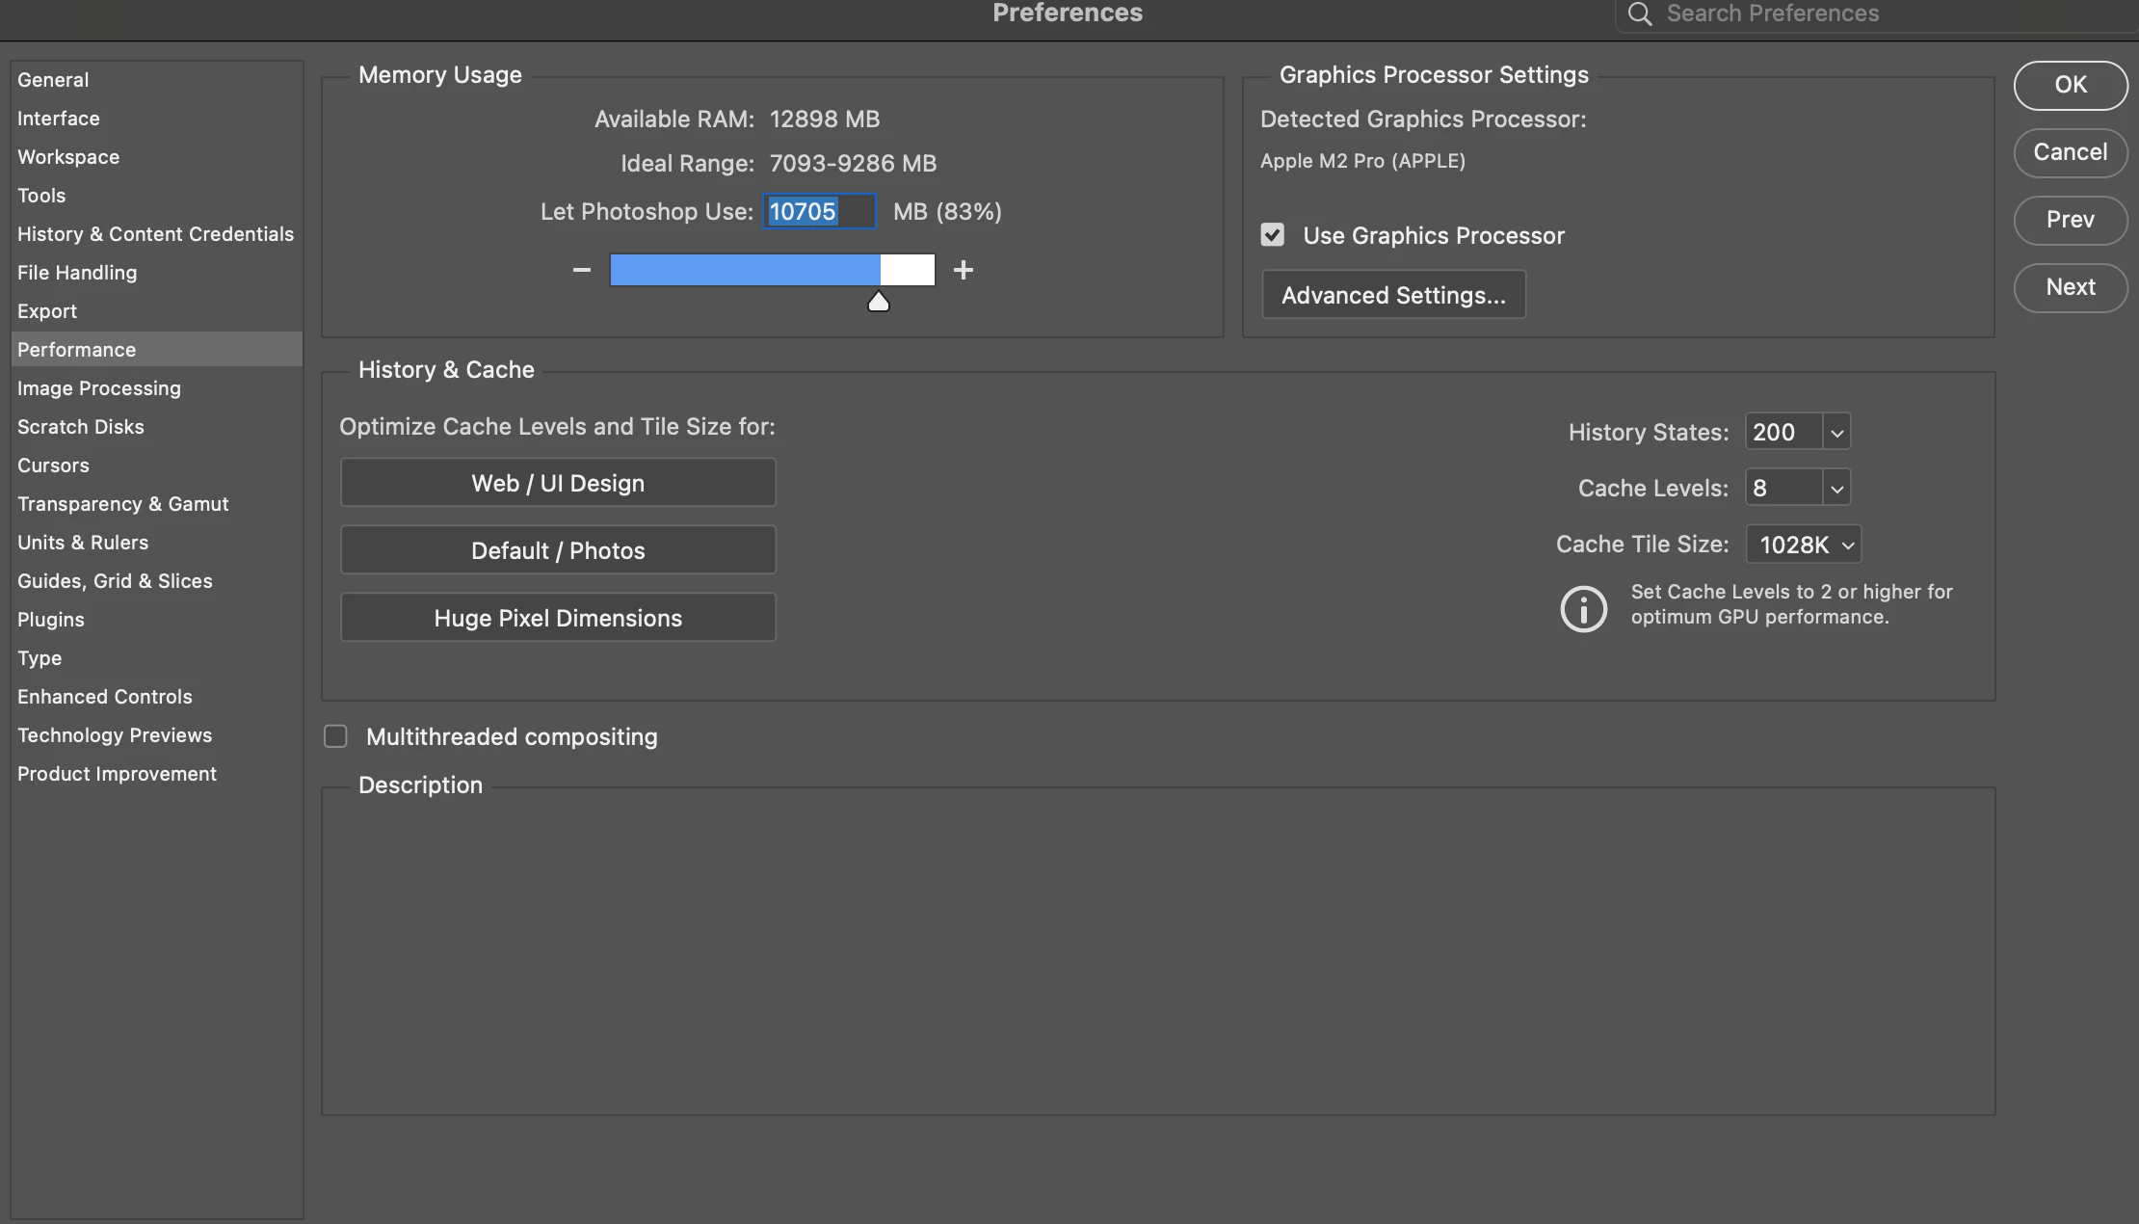Screen dimensions: 2139x1224
Task: Switch to the Scratch Disks category
Action: pyautogui.click(x=81, y=427)
